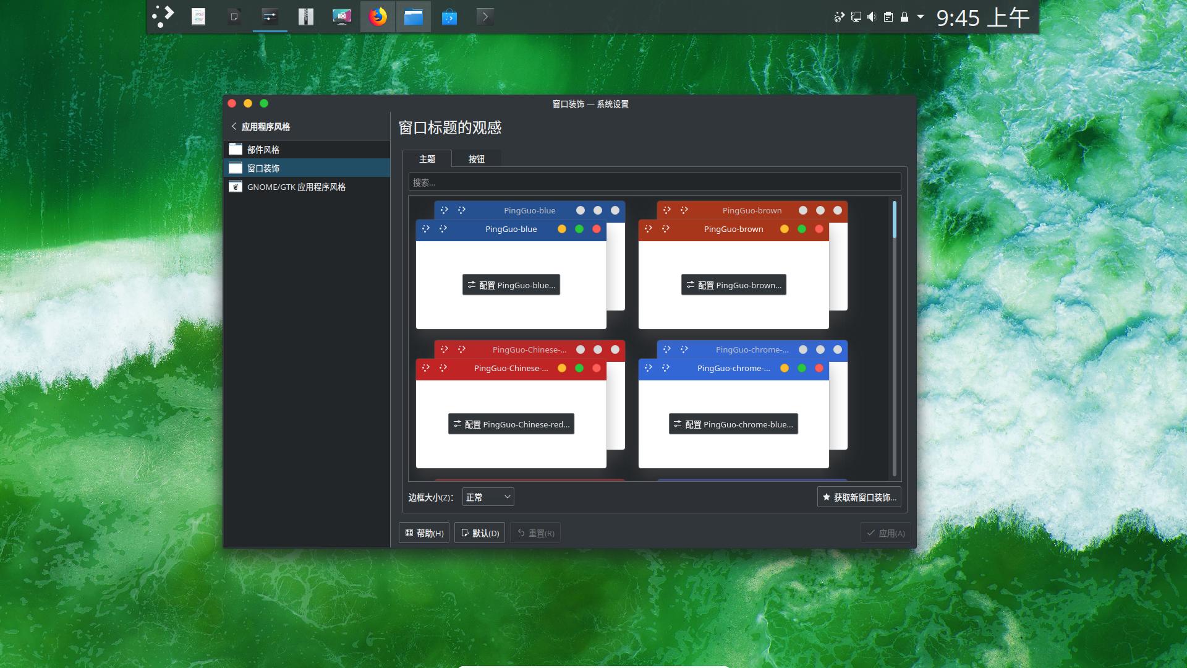Click the 搜索 search field
This screenshot has width=1187, height=668.
(x=655, y=182)
